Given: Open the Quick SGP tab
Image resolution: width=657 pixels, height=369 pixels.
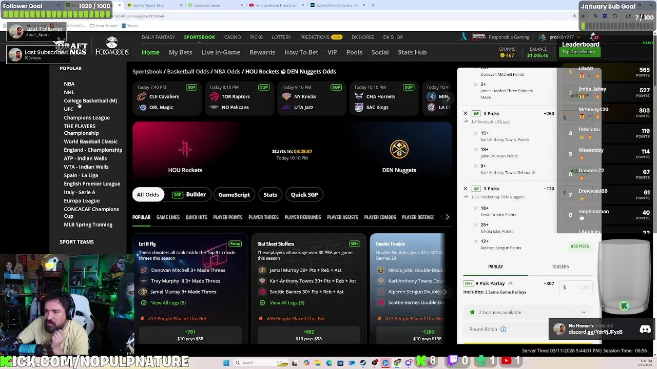Looking at the screenshot, I should pos(304,195).
